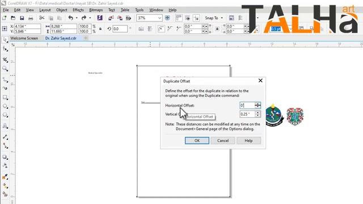363x204 pixels.
Task: Select the Rectangle tool
Action: [x=5, y=97]
